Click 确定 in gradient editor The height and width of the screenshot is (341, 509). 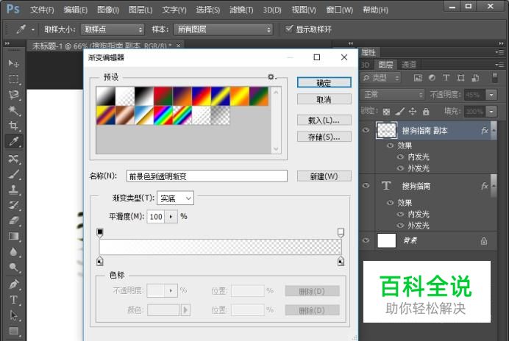coord(324,82)
